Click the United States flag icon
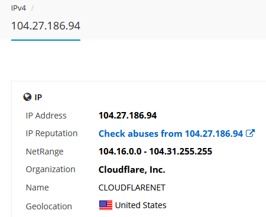The image size is (266, 217). point(106,205)
